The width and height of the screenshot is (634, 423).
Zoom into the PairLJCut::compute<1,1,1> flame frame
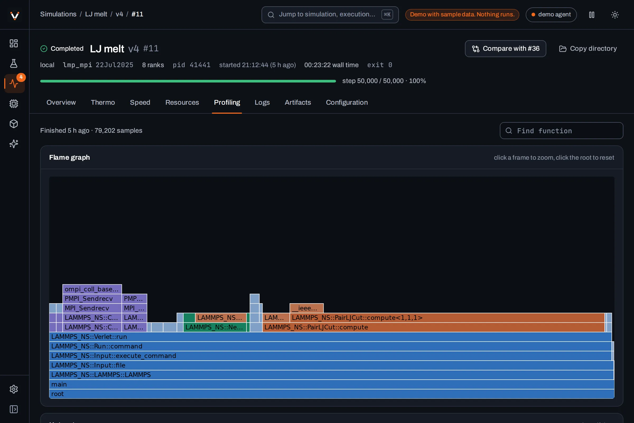point(447,318)
